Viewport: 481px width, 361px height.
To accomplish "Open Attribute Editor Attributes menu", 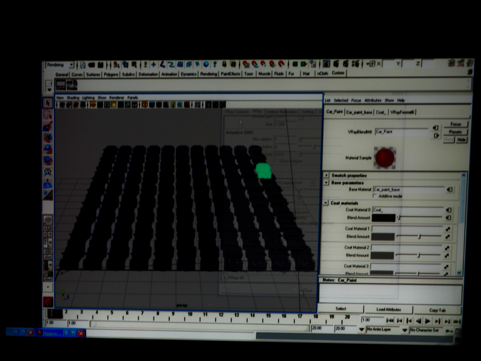I will pos(373,100).
